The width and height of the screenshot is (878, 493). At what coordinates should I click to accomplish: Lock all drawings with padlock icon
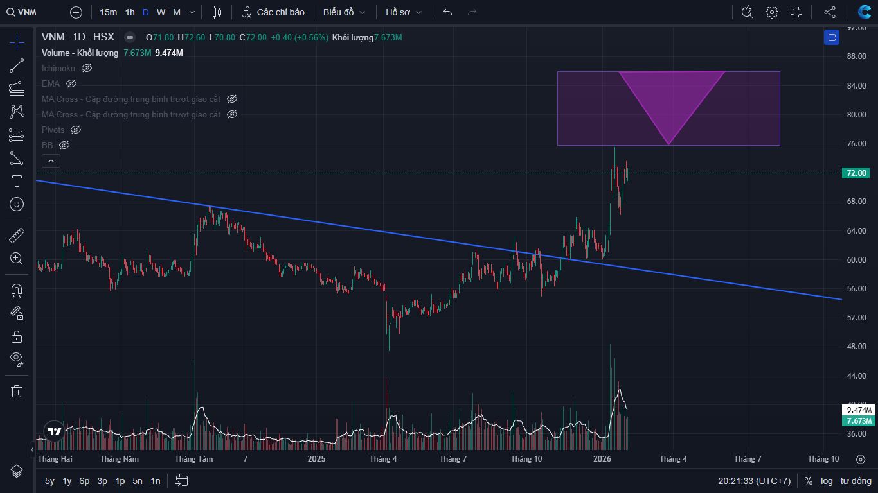17,336
